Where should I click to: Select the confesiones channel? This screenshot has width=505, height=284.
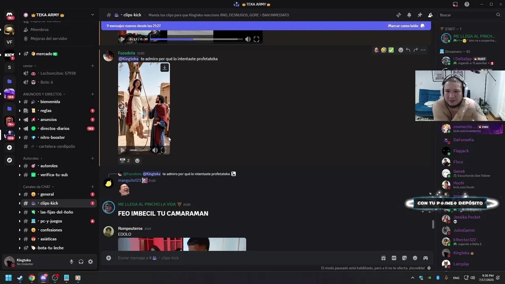(x=59, y=230)
